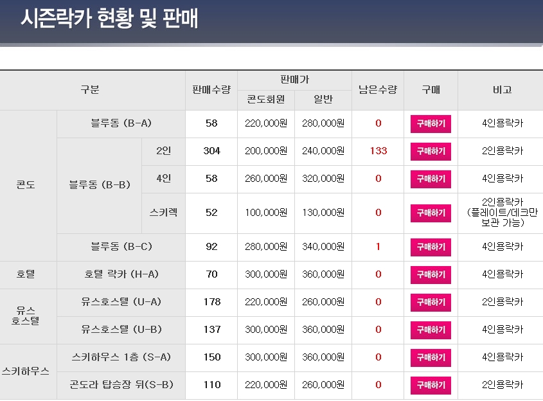The width and height of the screenshot is (543, 401).
Task: Click 구매하기 for 곤도라 탑승장 뒤(S-B)
Action: [431, 385]
